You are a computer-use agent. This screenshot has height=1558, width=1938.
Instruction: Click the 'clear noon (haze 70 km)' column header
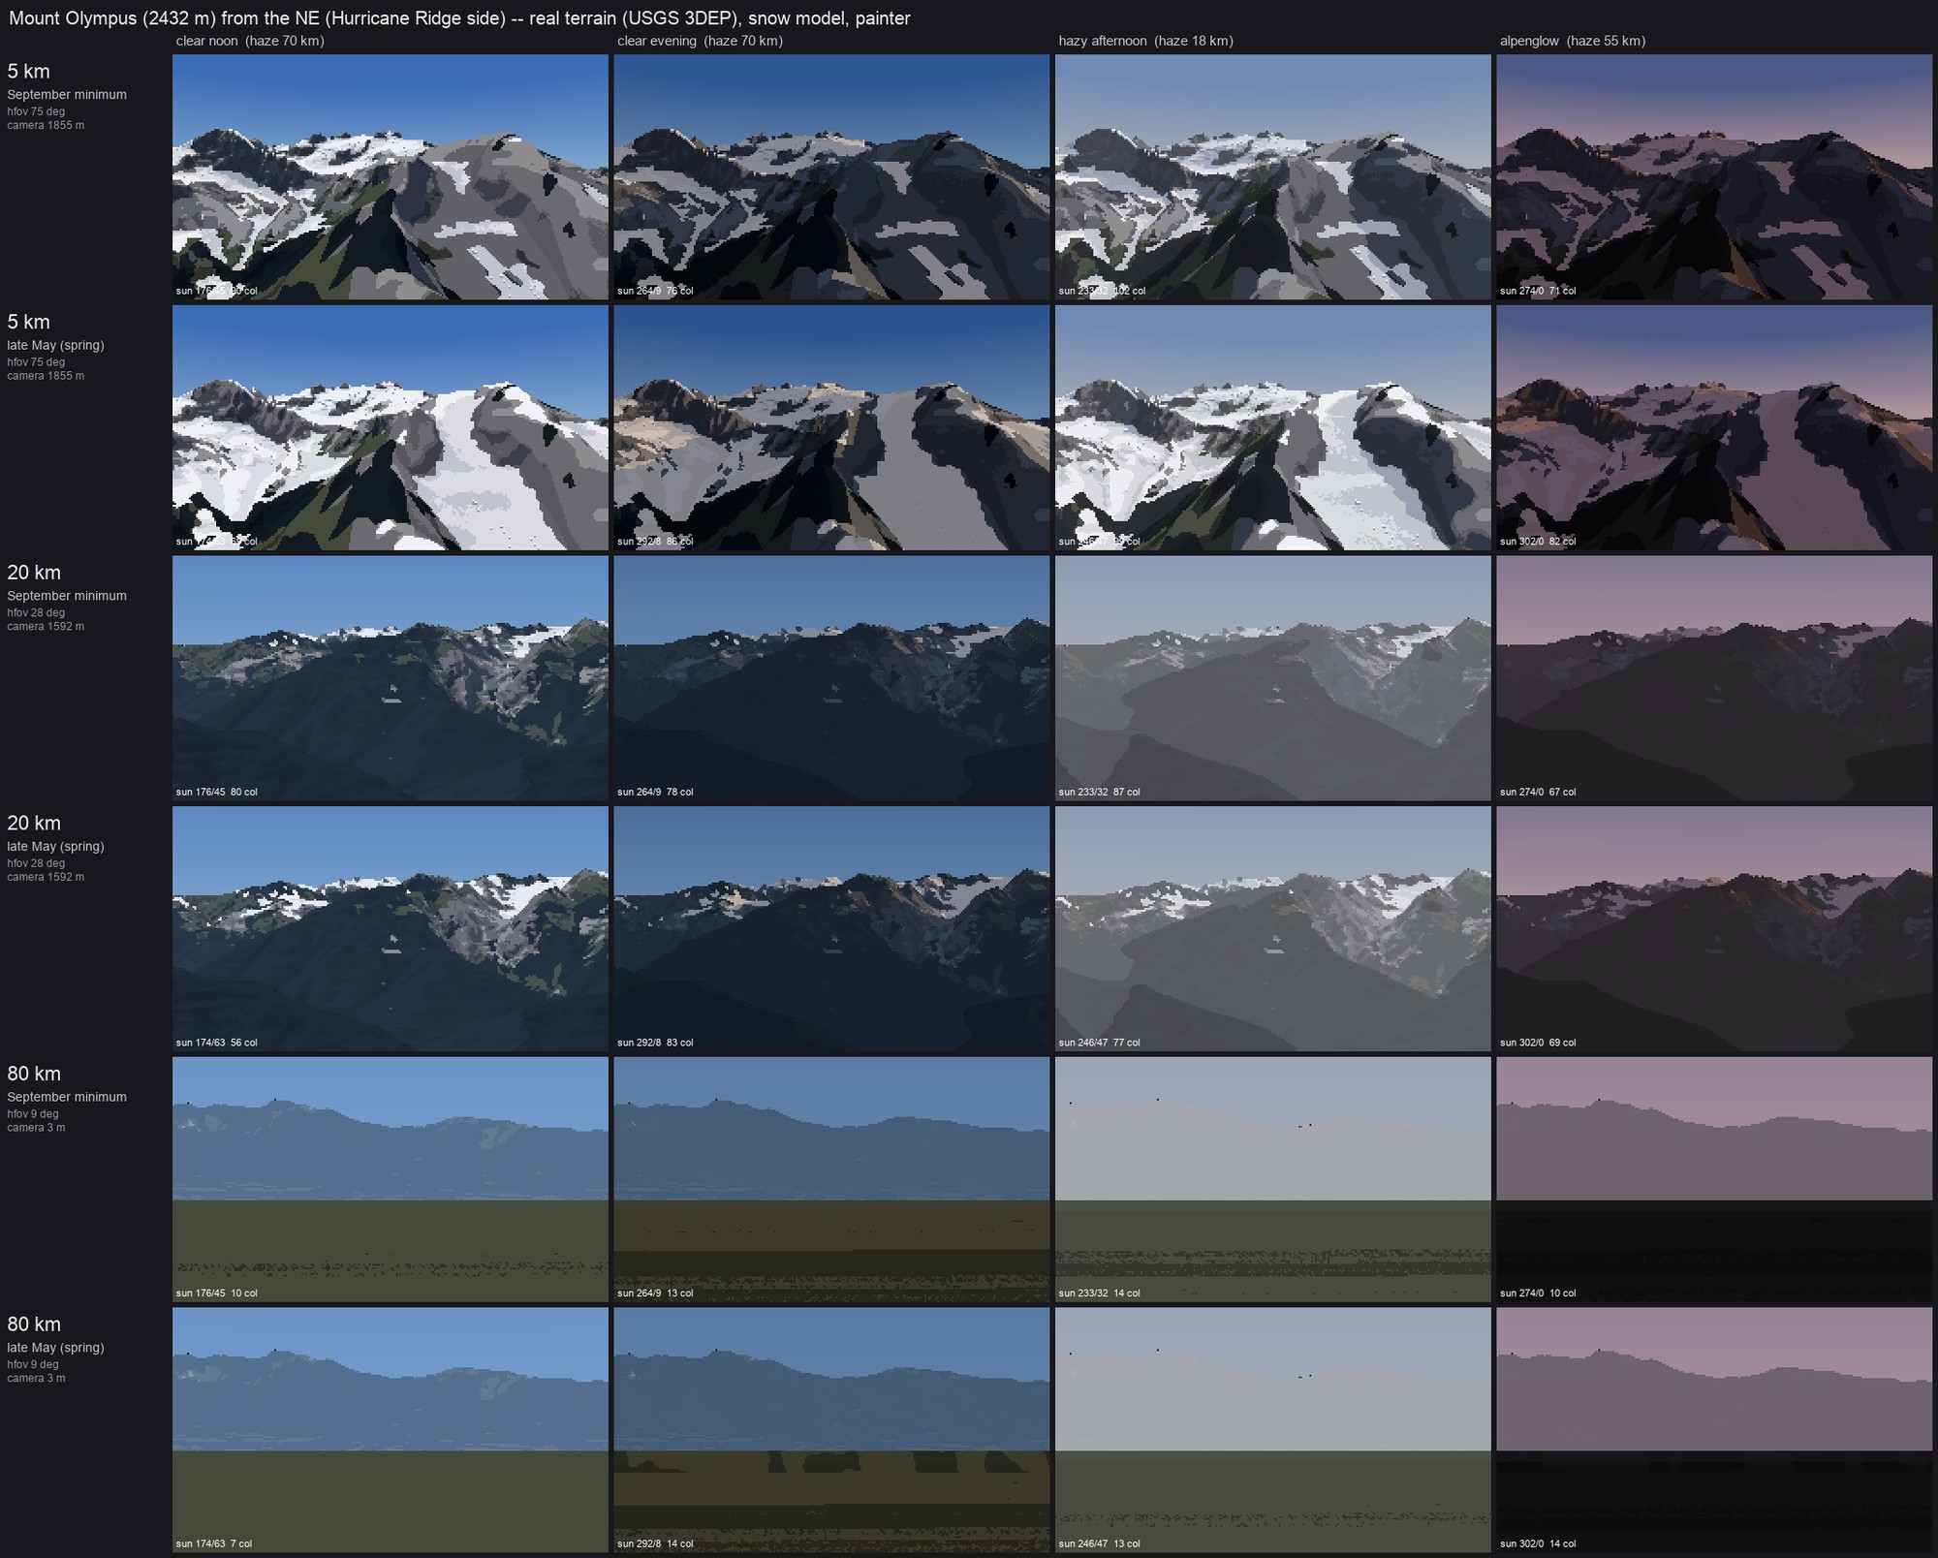[x=250, y=41]
